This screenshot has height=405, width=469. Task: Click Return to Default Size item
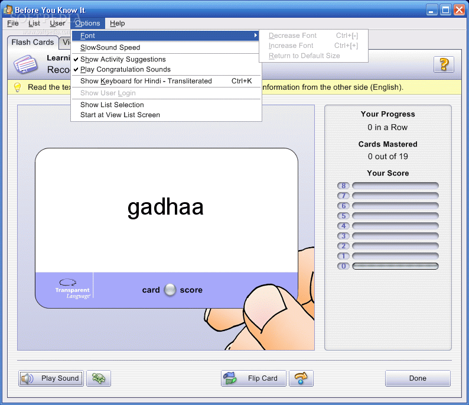(x=314, y=56)
